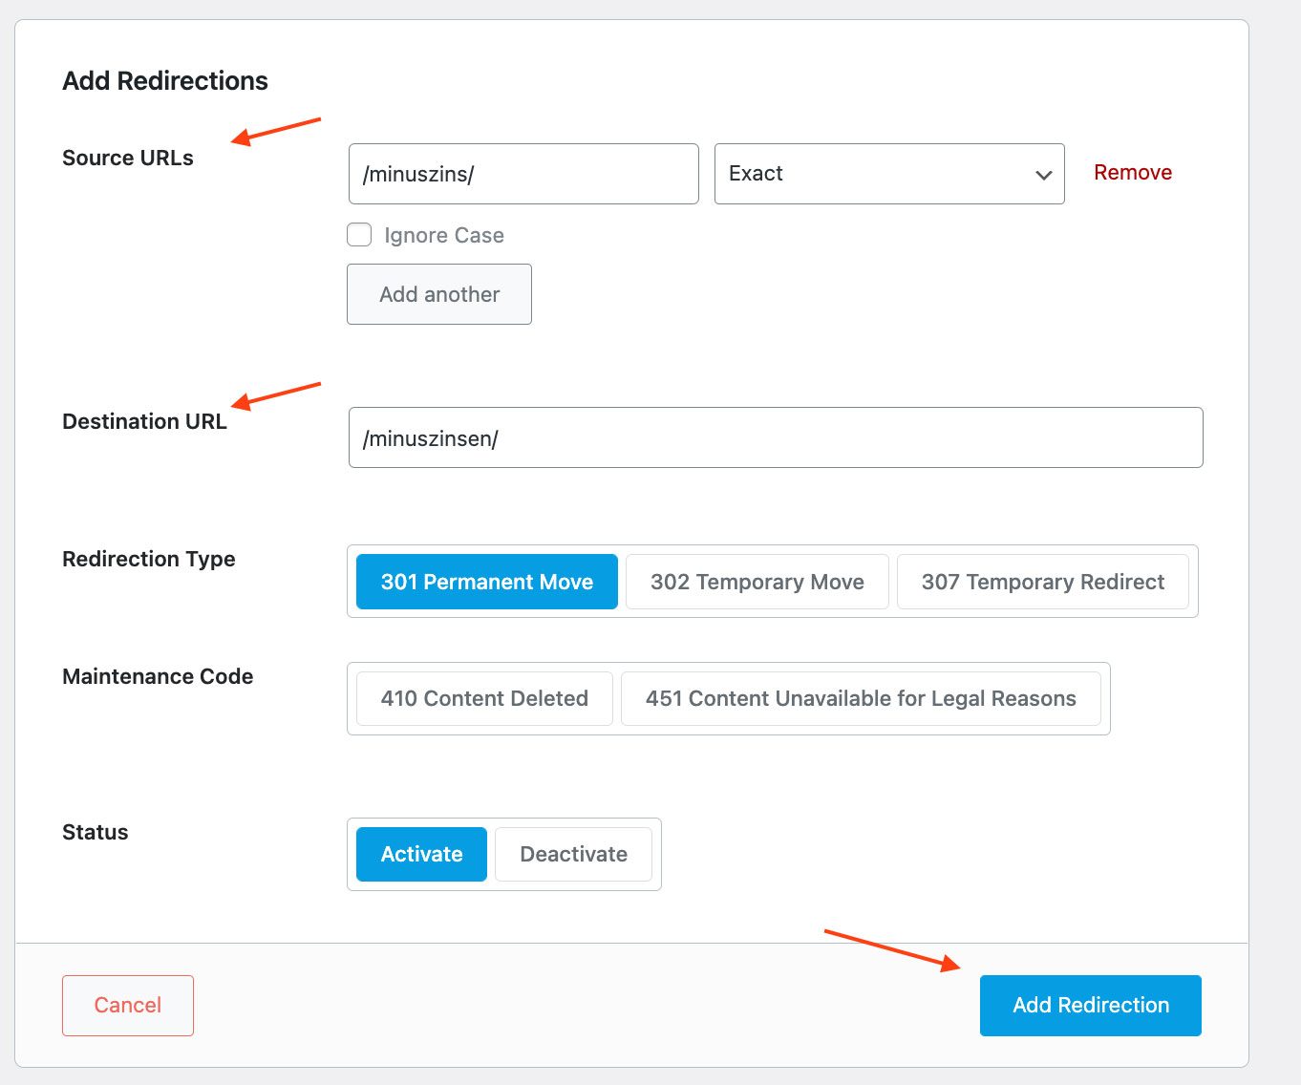Click the Destination URL input field

pyautogui.click(x=775, y=438)
